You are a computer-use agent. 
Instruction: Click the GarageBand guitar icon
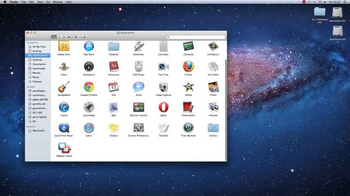point(64,87)
